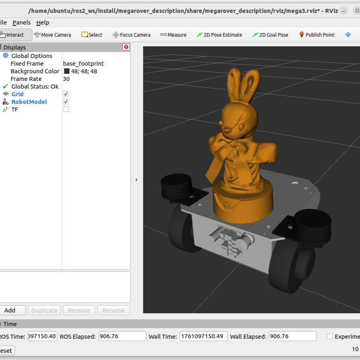Enable the TF display checkbox
360x360 pixels.
pos(66,109)
